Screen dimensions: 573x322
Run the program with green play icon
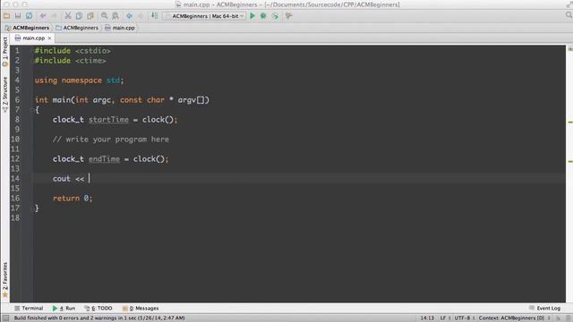(252, 16)
